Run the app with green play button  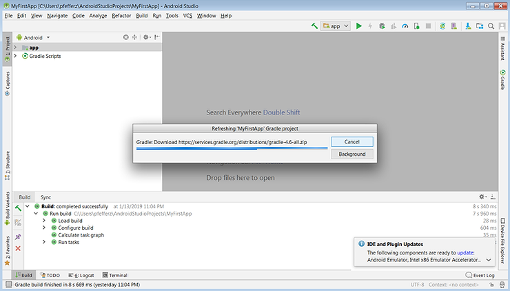click(x=359, y=26)
